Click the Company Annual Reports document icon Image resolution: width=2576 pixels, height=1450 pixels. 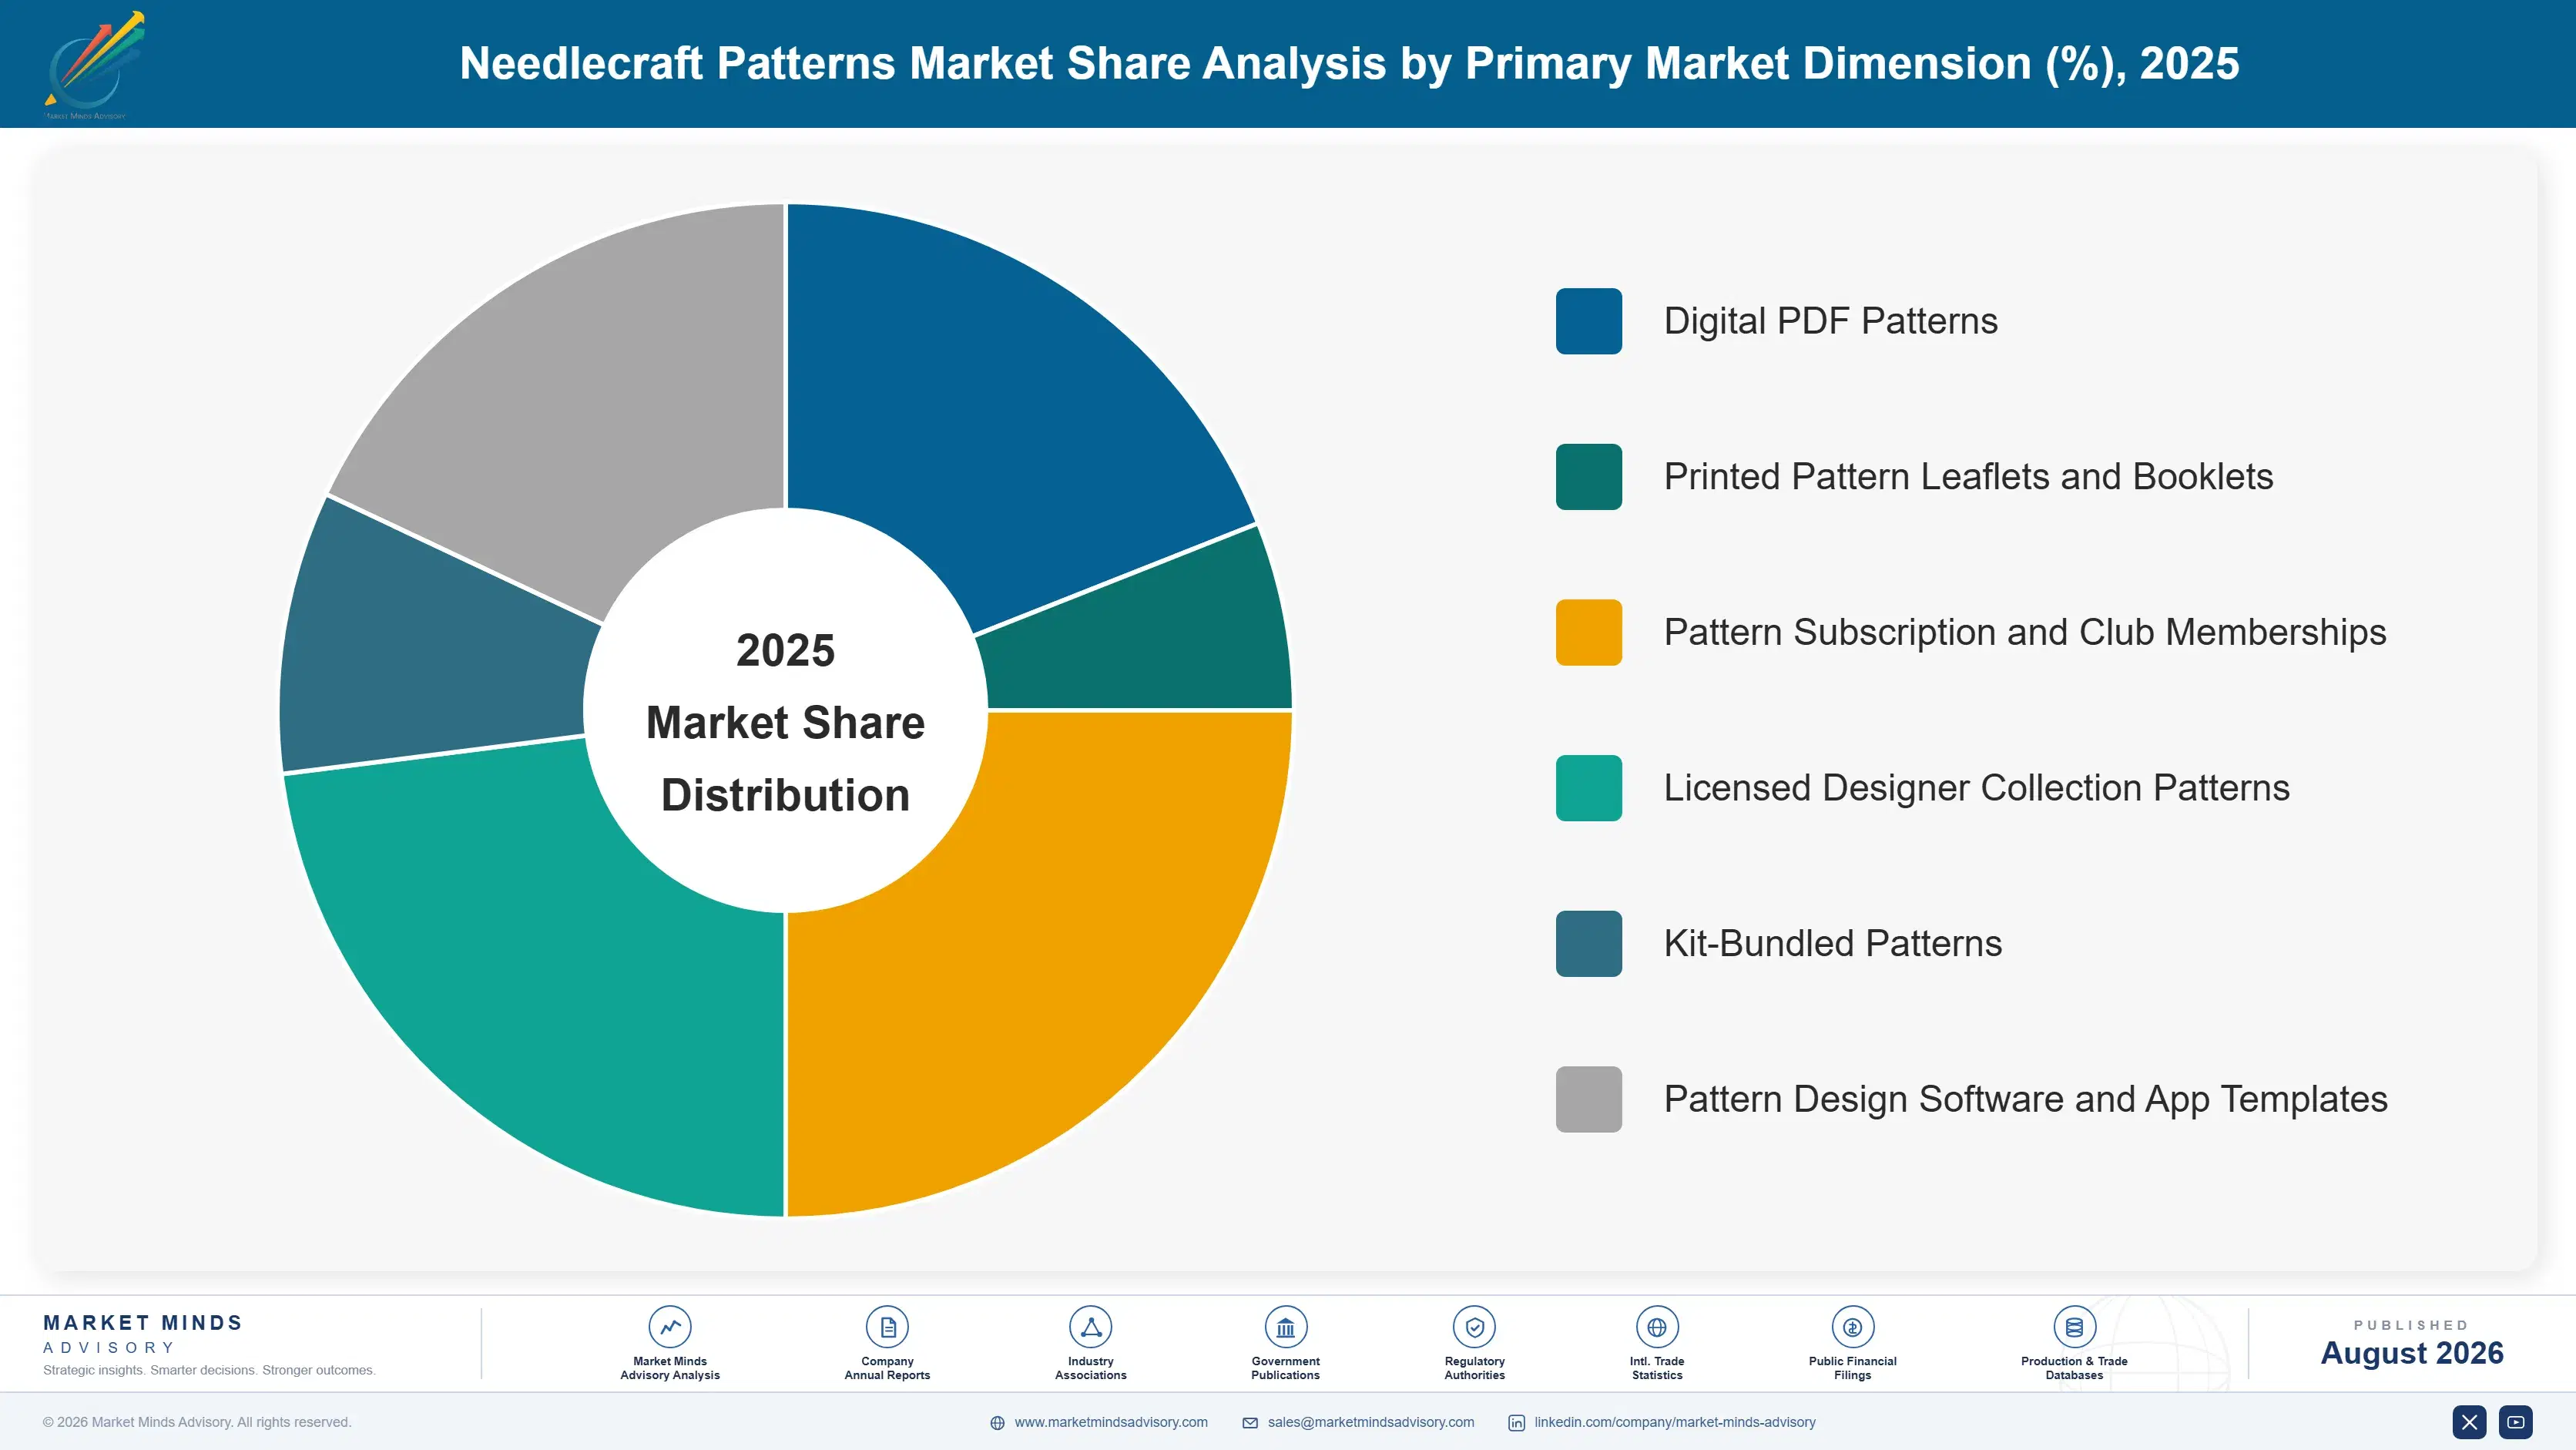click(x=887, y=1327)
